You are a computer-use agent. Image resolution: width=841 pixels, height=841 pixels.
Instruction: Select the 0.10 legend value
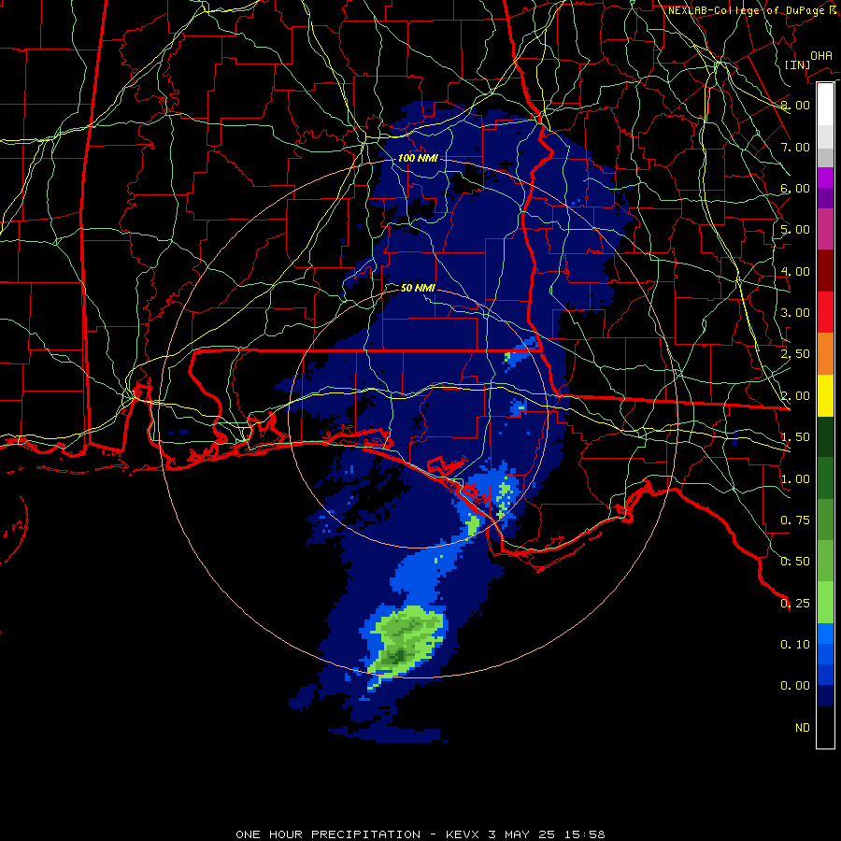795,645
